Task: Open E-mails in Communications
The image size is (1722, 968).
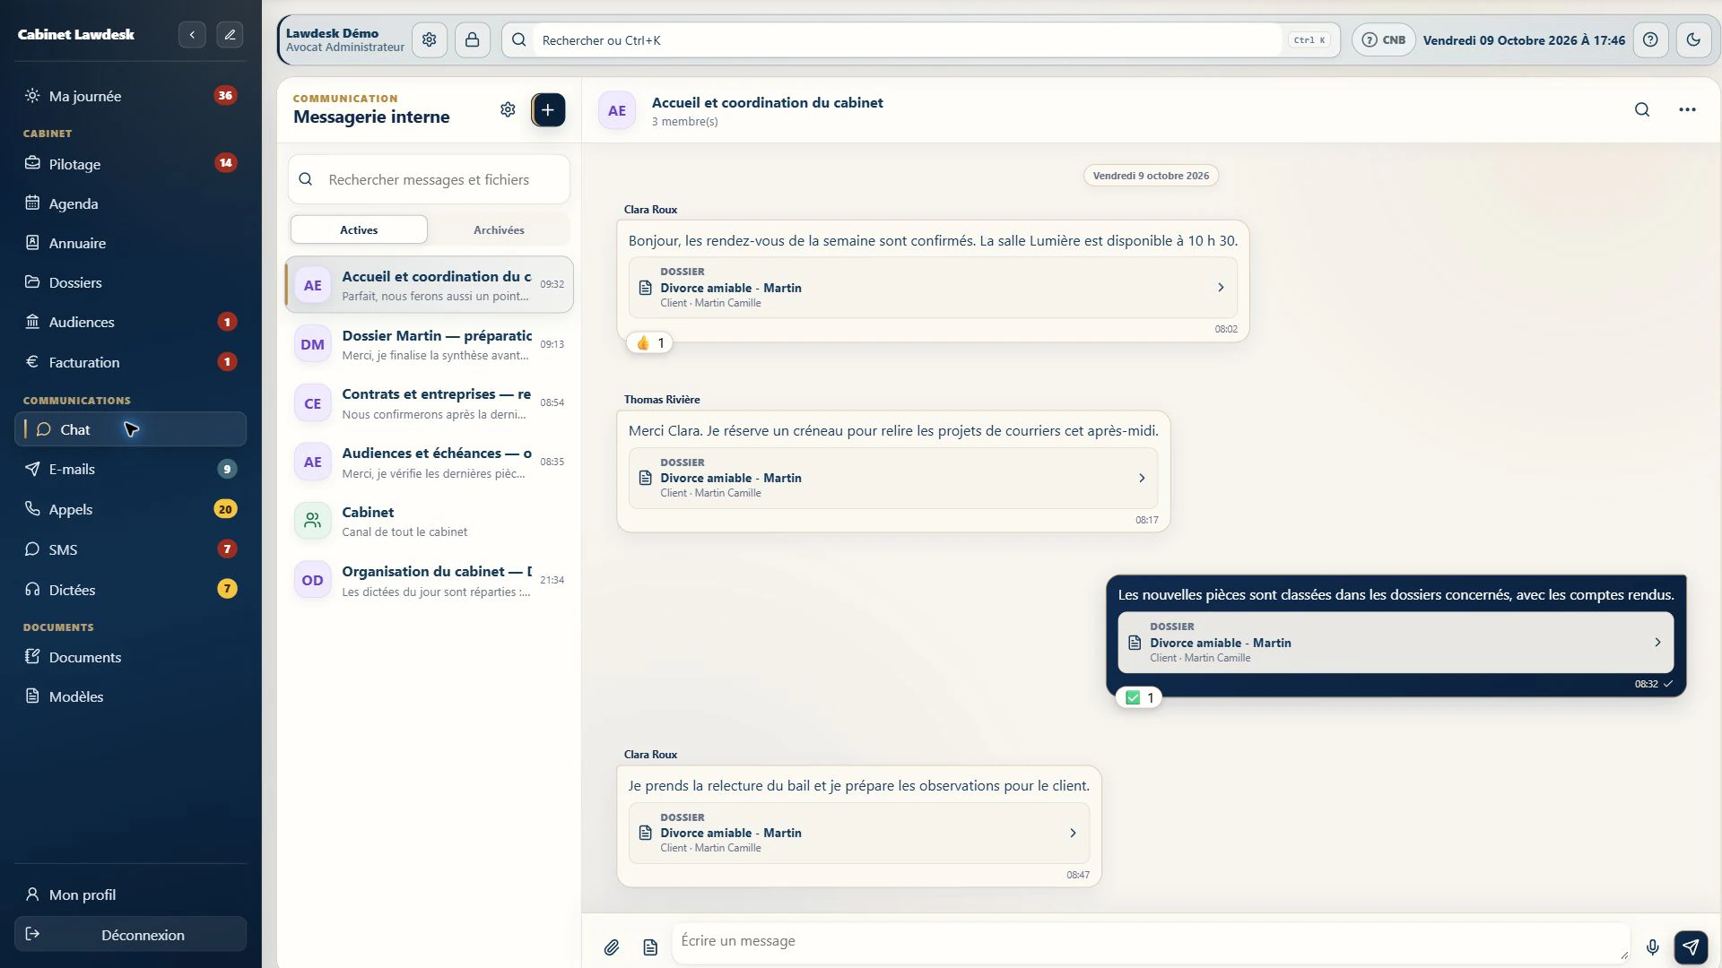Action: pos(131,469)
